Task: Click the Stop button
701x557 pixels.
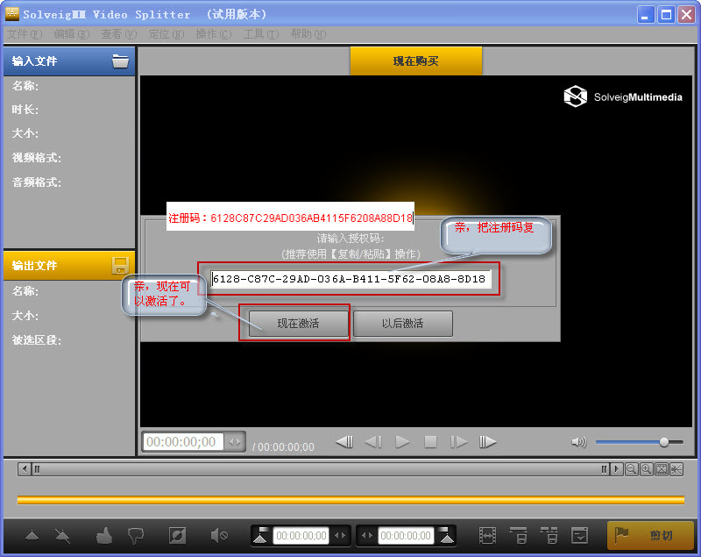Action: click(x=430, y=442)
